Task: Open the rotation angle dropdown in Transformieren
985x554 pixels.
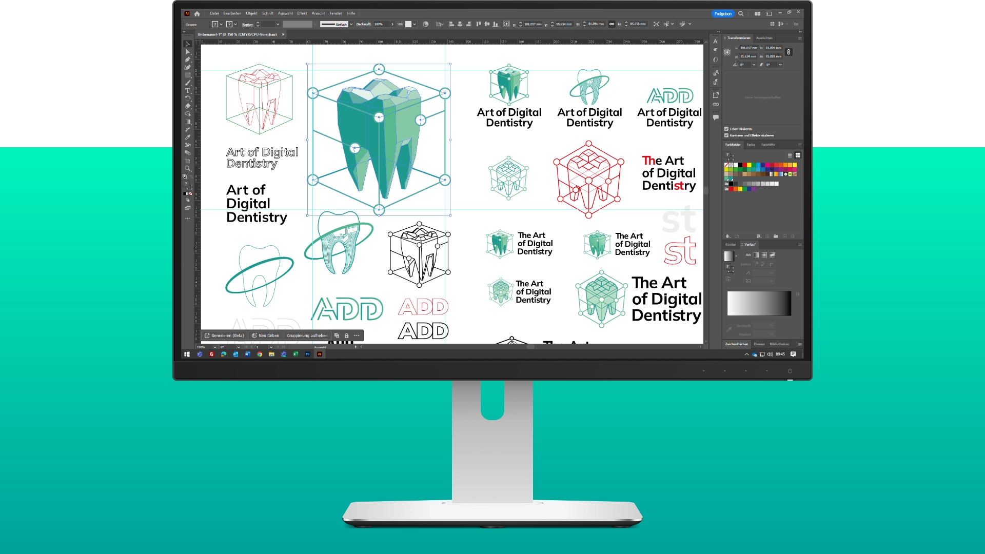Action: click(x=754, y=65)
